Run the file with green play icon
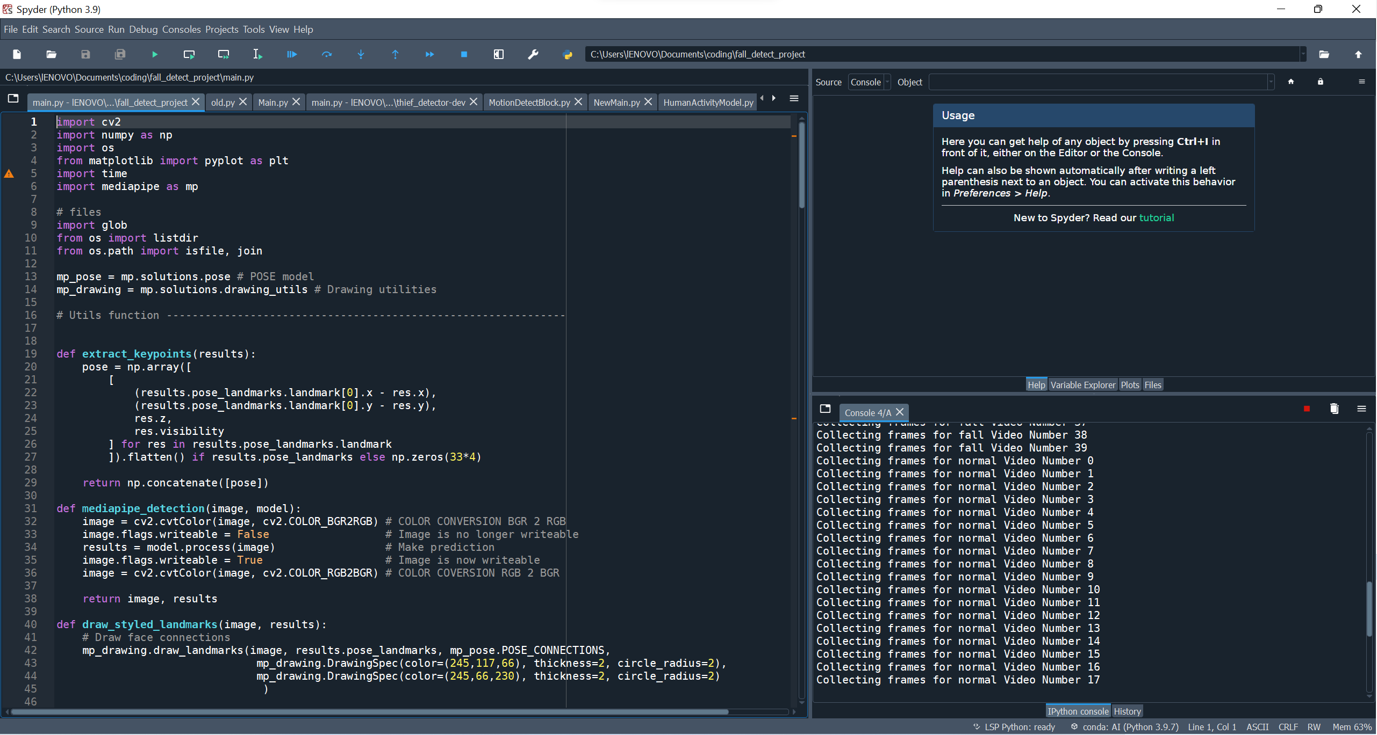1377x735 pixels. click(155, 54)
